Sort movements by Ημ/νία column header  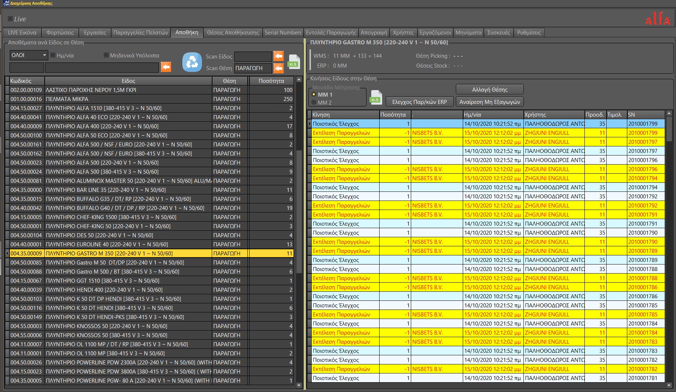pos(493,114)
